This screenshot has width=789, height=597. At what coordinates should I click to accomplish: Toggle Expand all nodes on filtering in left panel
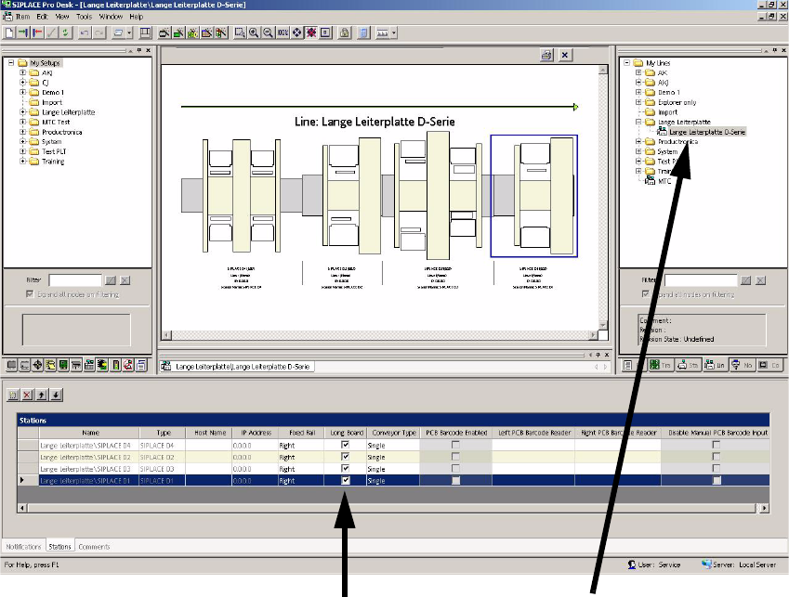[30, 294]
